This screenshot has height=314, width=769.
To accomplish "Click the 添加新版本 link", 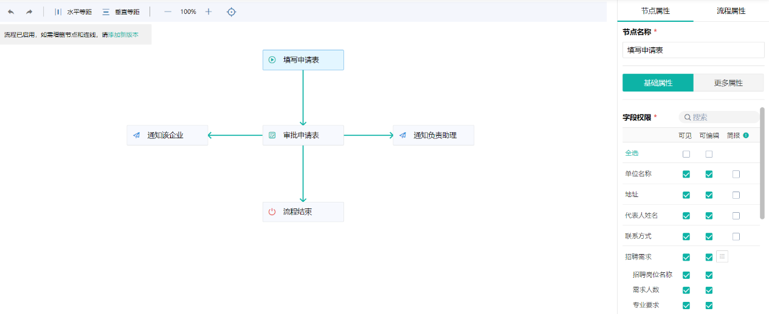I will tap(123, 35).
